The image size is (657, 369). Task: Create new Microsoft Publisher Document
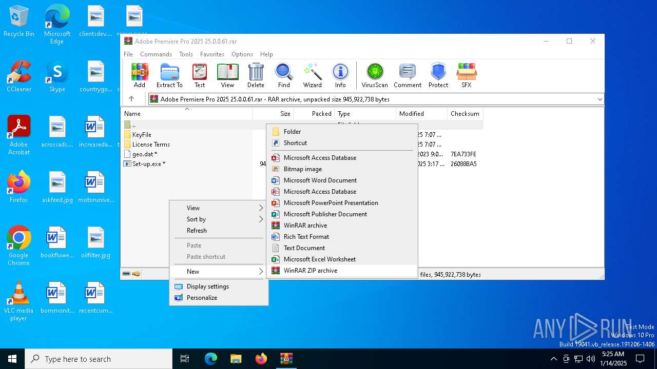coord(342,214)
